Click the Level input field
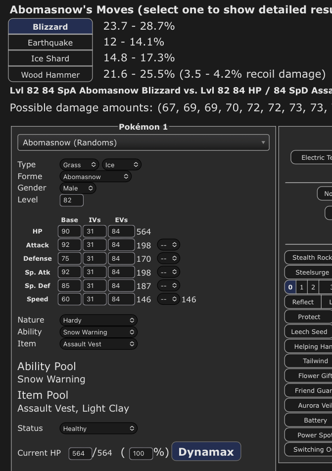 coord(72,200)
